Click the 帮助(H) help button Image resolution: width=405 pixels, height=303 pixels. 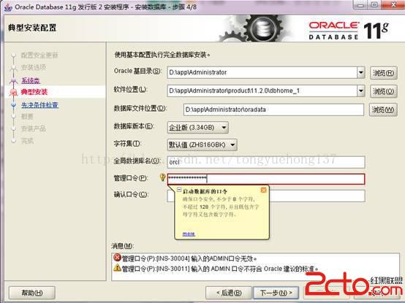click(32, 293)
